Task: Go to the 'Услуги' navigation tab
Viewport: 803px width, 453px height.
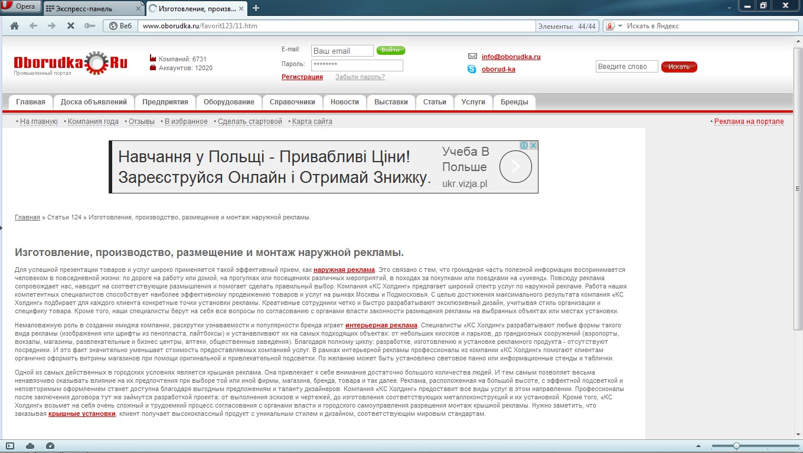Action: point(474,102)
